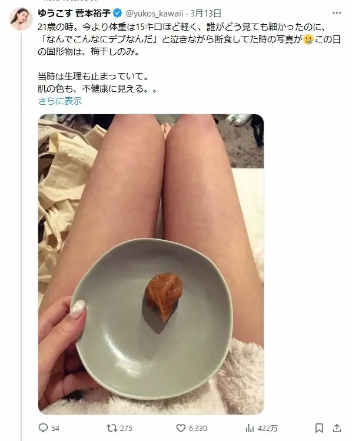
Task: Click the 54 replies count
Action: coord(55,429)
